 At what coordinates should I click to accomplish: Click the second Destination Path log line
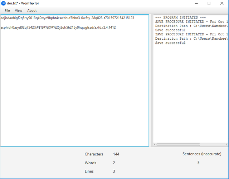pyautogui.click(x=191, y=39)
